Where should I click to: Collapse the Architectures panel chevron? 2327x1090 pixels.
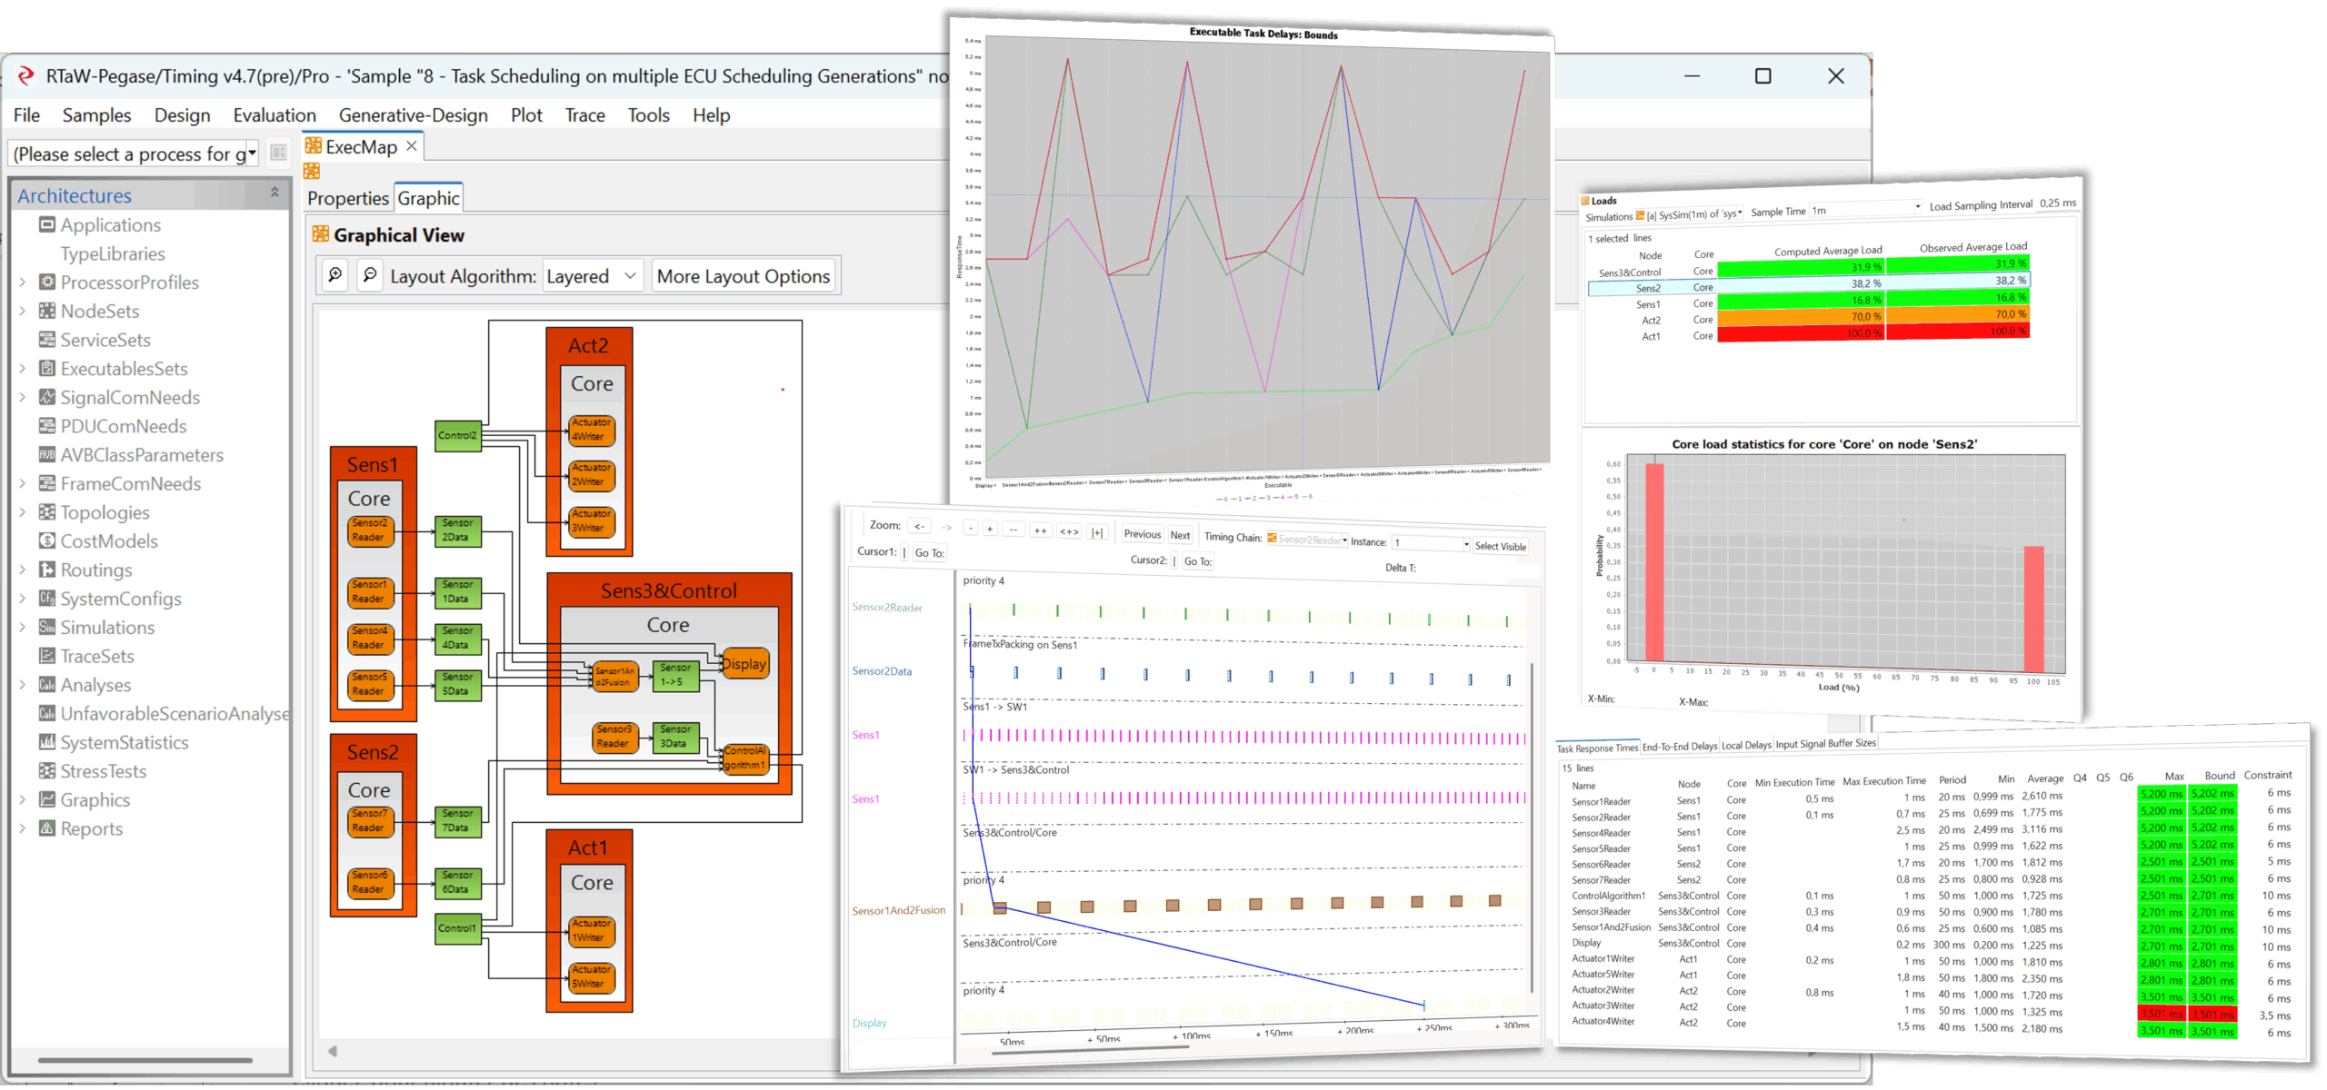(x=275, y=193)
